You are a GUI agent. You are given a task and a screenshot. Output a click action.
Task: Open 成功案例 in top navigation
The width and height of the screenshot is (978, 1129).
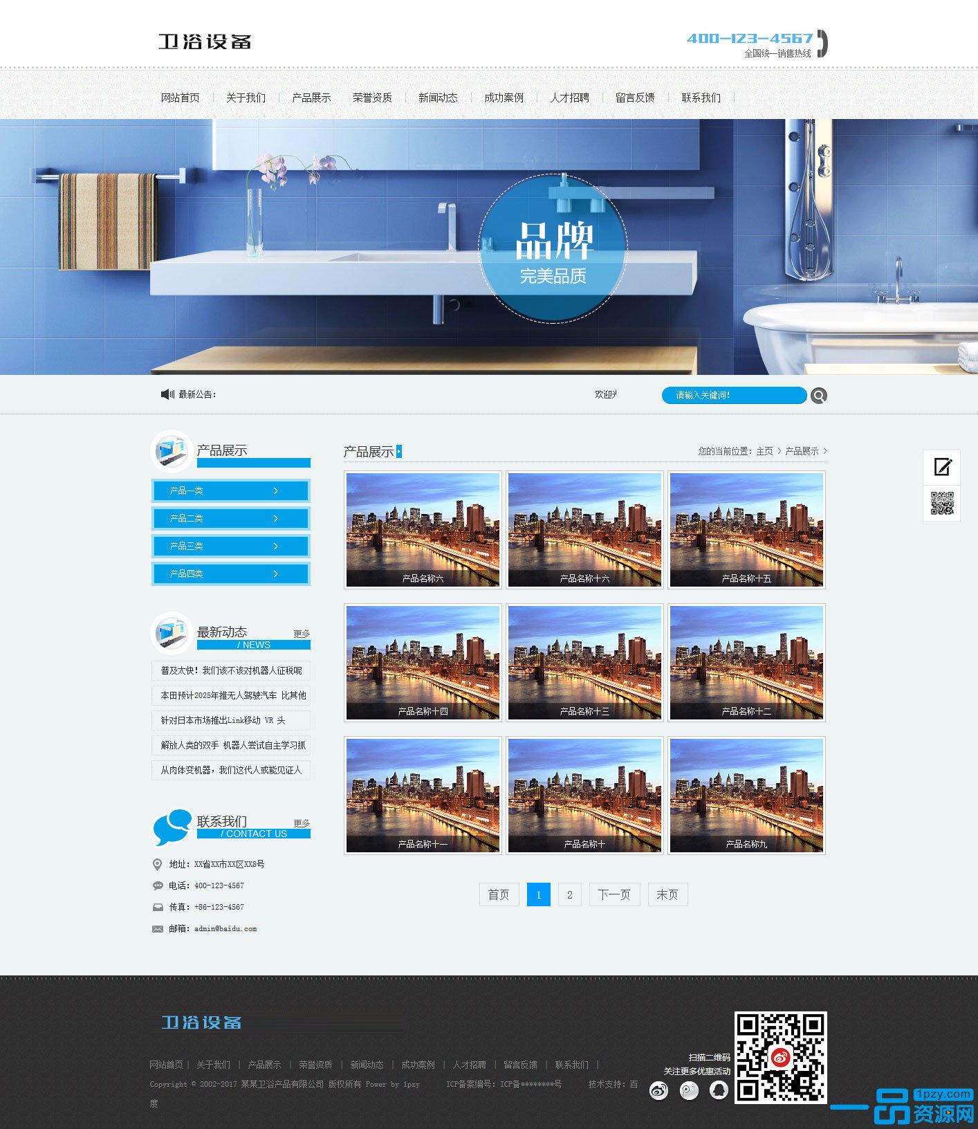[504, 98]
